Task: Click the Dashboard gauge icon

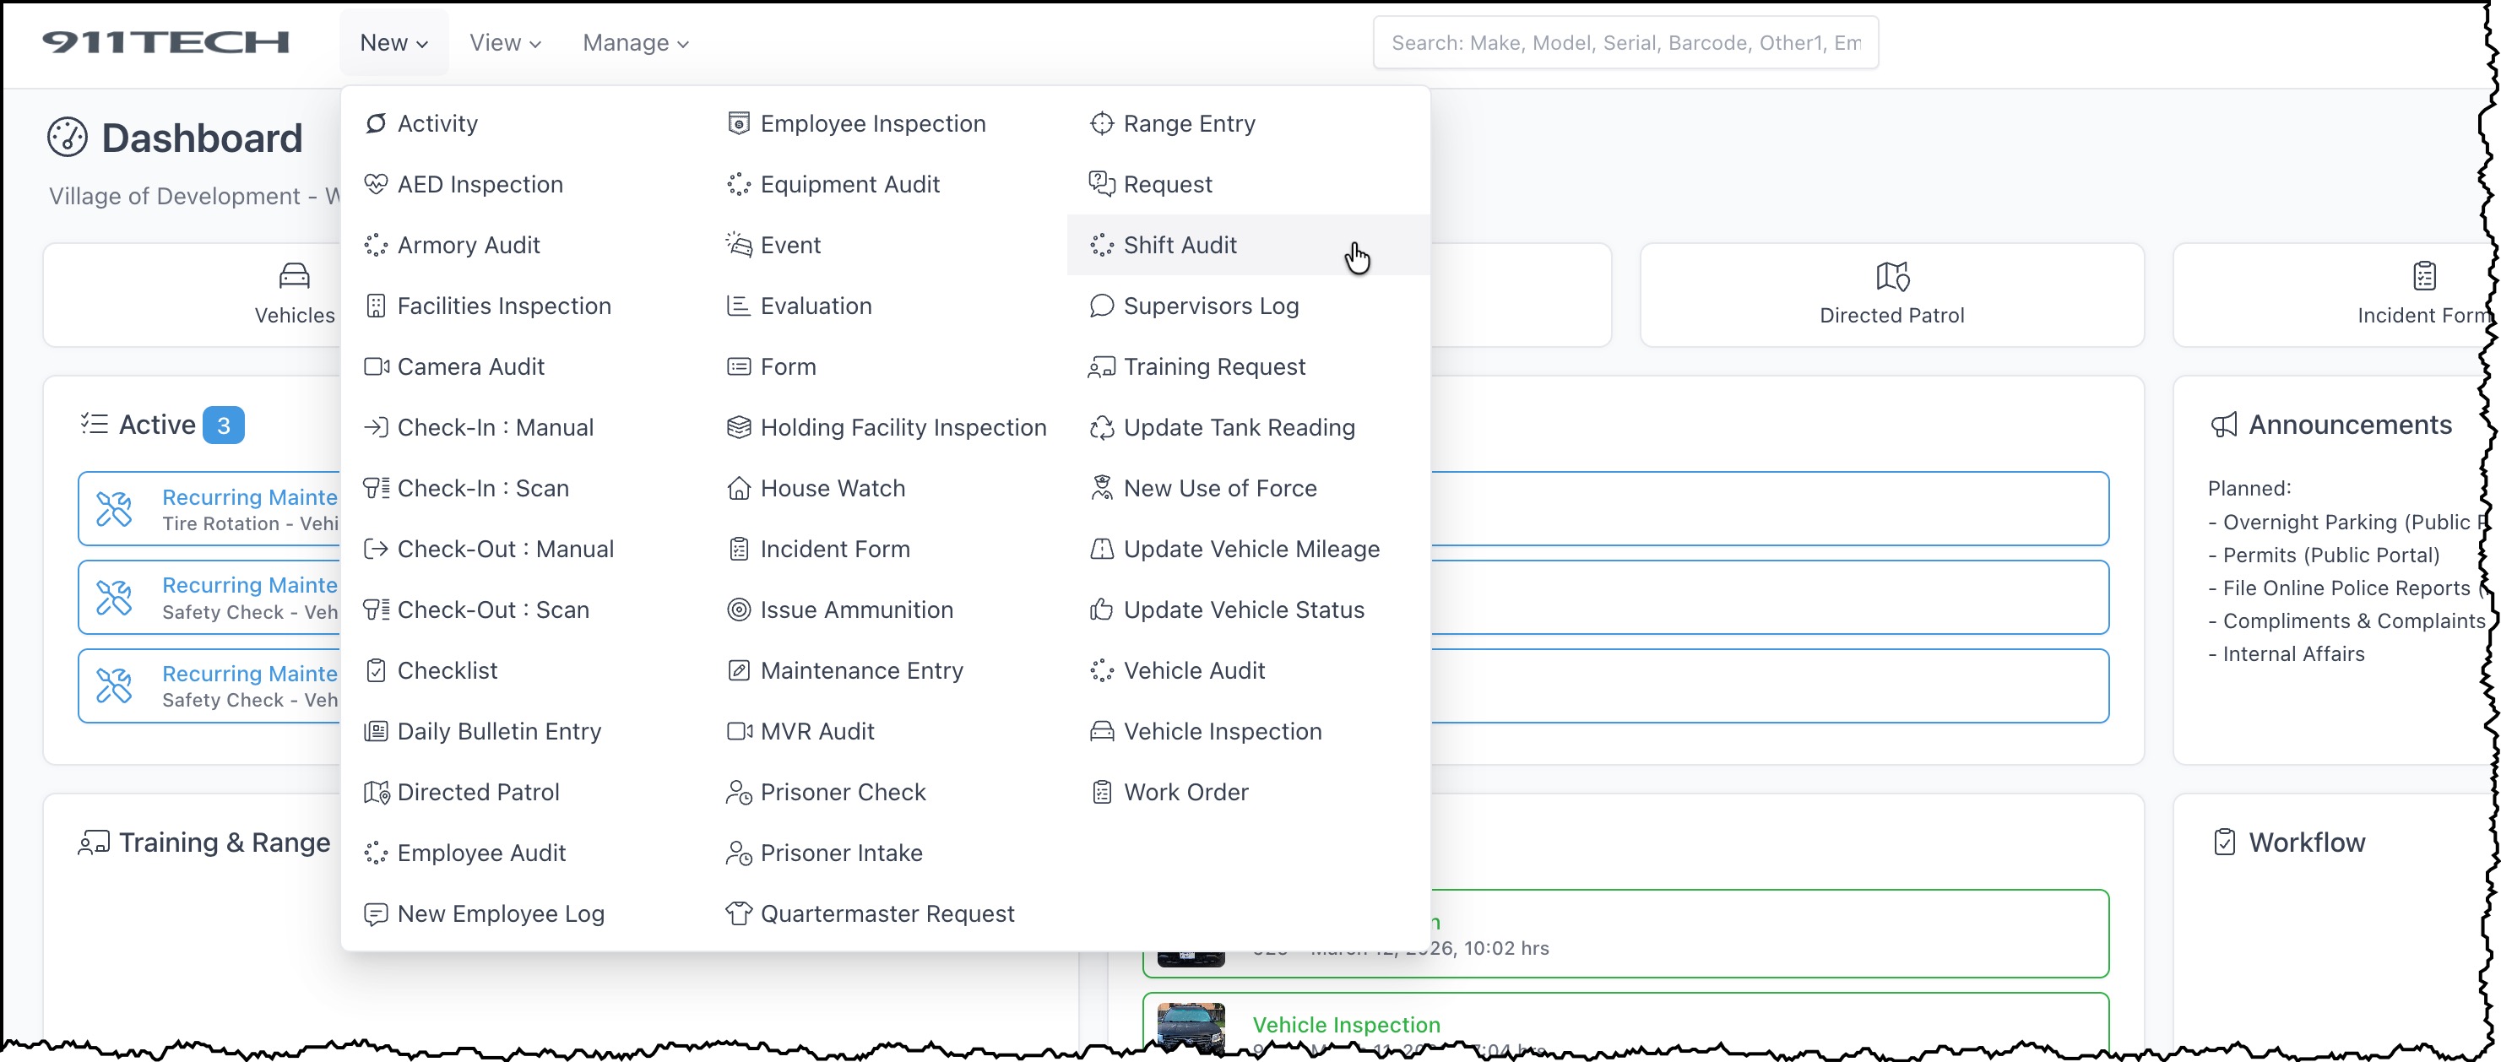Action: point(67,138)
